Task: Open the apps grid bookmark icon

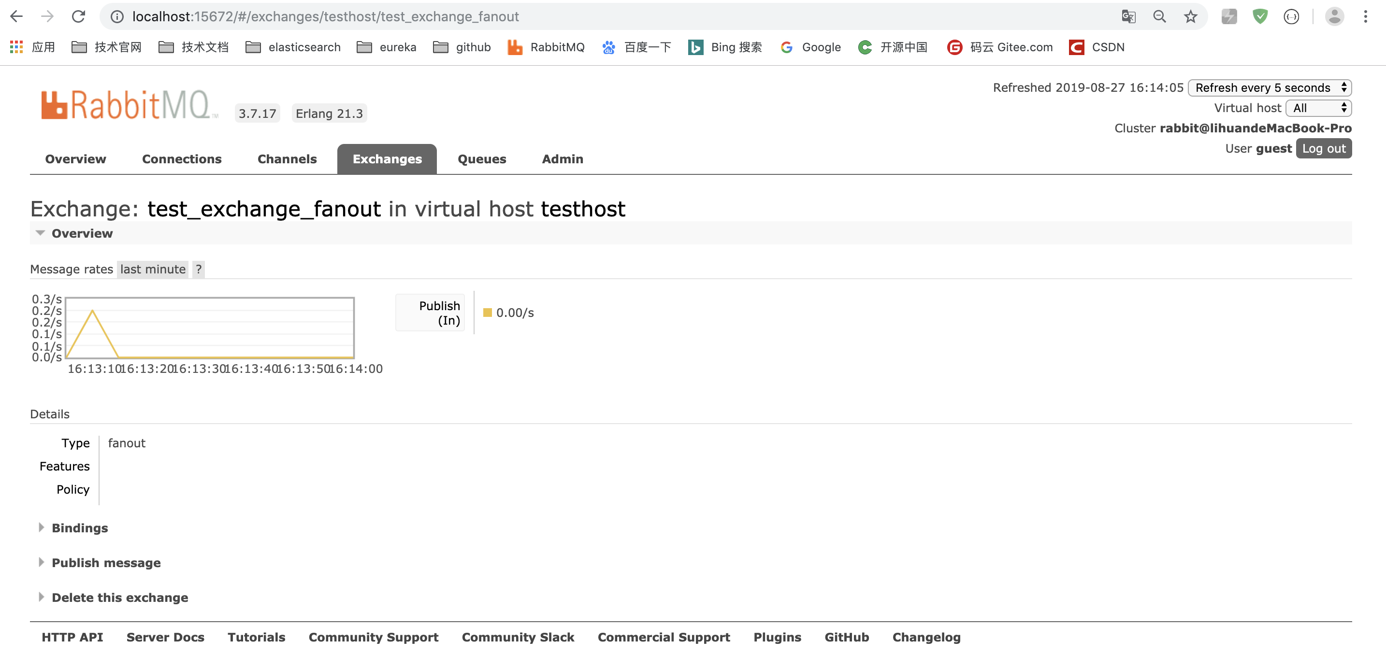Action: coord(17,47)
